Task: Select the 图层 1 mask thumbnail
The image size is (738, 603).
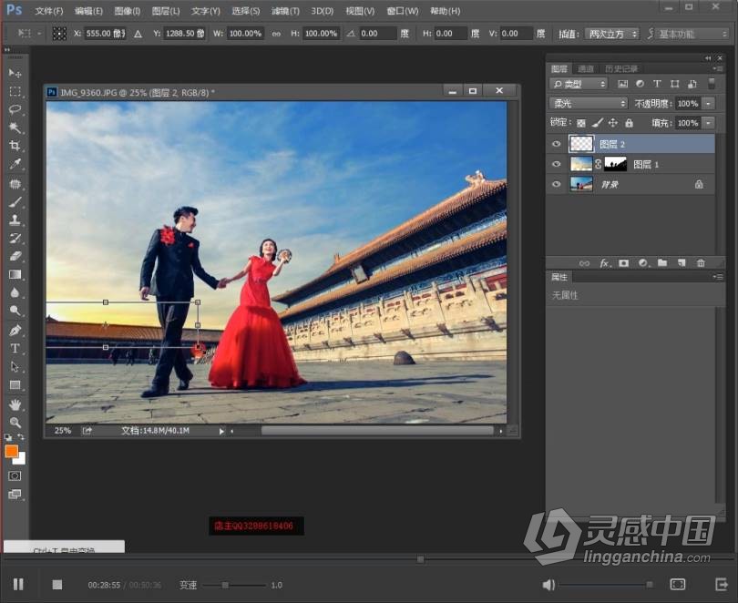Action: [x=615, y=164]
